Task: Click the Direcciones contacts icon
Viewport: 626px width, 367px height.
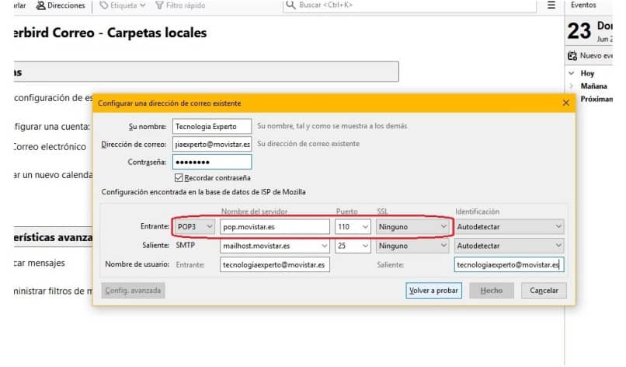Action: point(40,5)
